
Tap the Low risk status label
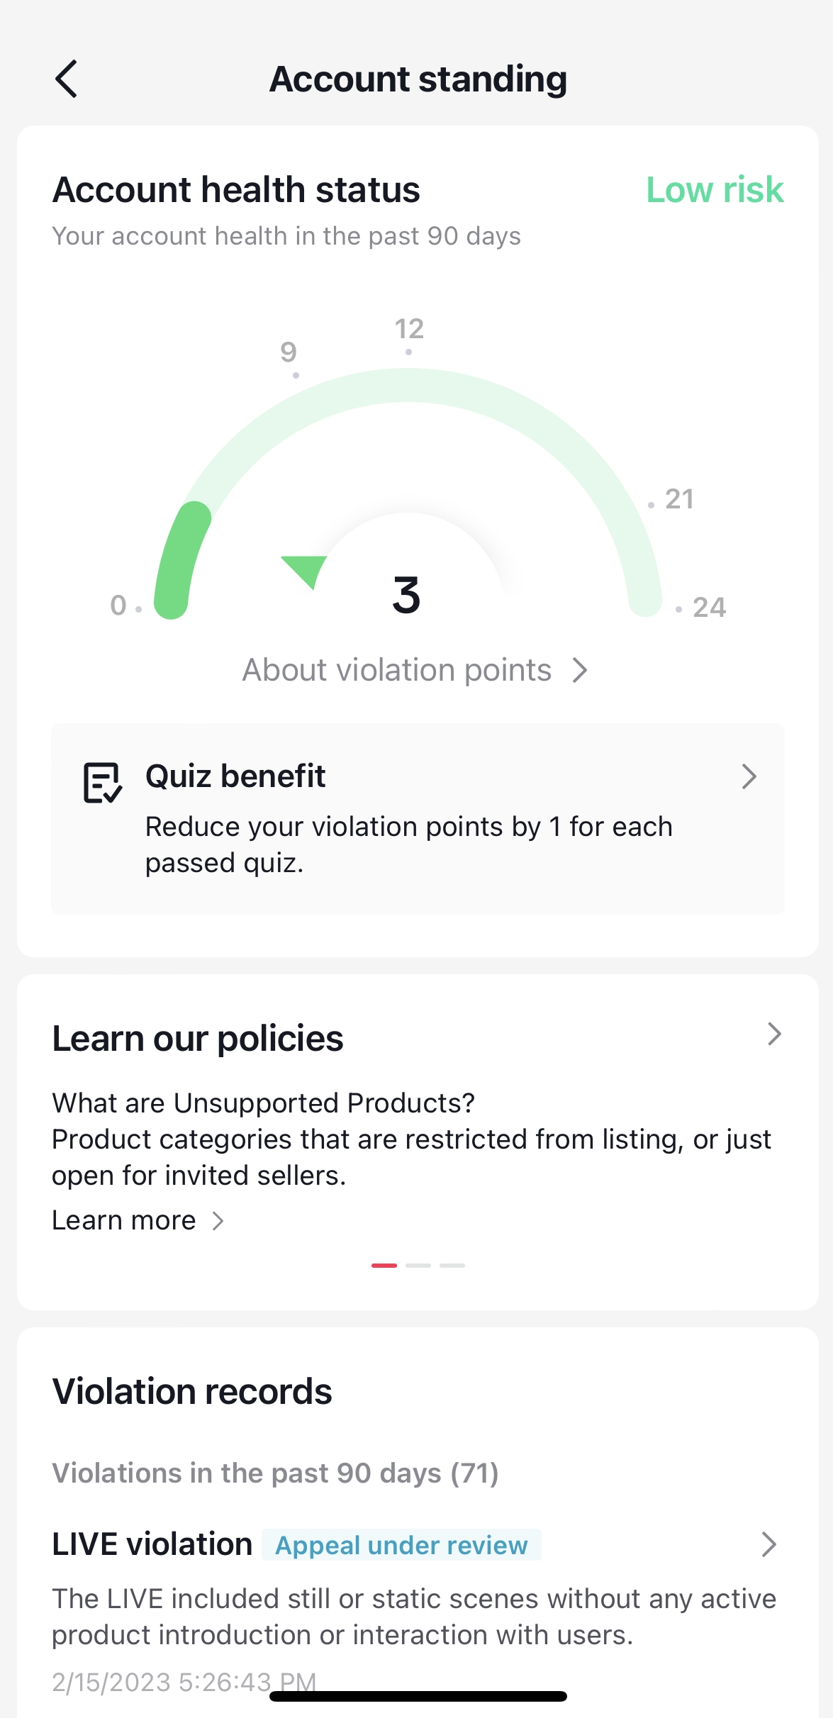tap(715, 190)
